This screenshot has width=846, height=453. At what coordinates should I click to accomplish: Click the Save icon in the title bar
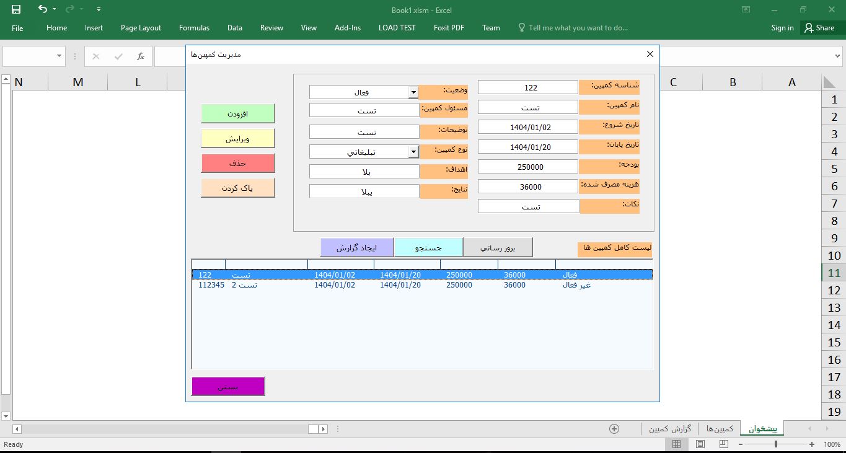pyautogui.click(x=16, y=9)
